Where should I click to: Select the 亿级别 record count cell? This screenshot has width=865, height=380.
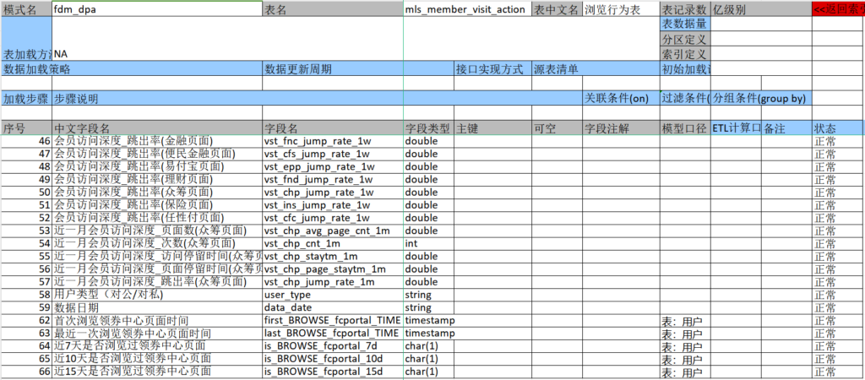pos(760,9)
